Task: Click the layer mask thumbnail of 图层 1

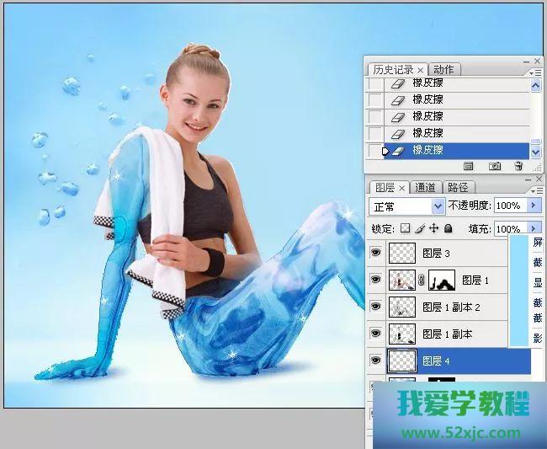Action: pyautogui.click(x=442, y=281)
